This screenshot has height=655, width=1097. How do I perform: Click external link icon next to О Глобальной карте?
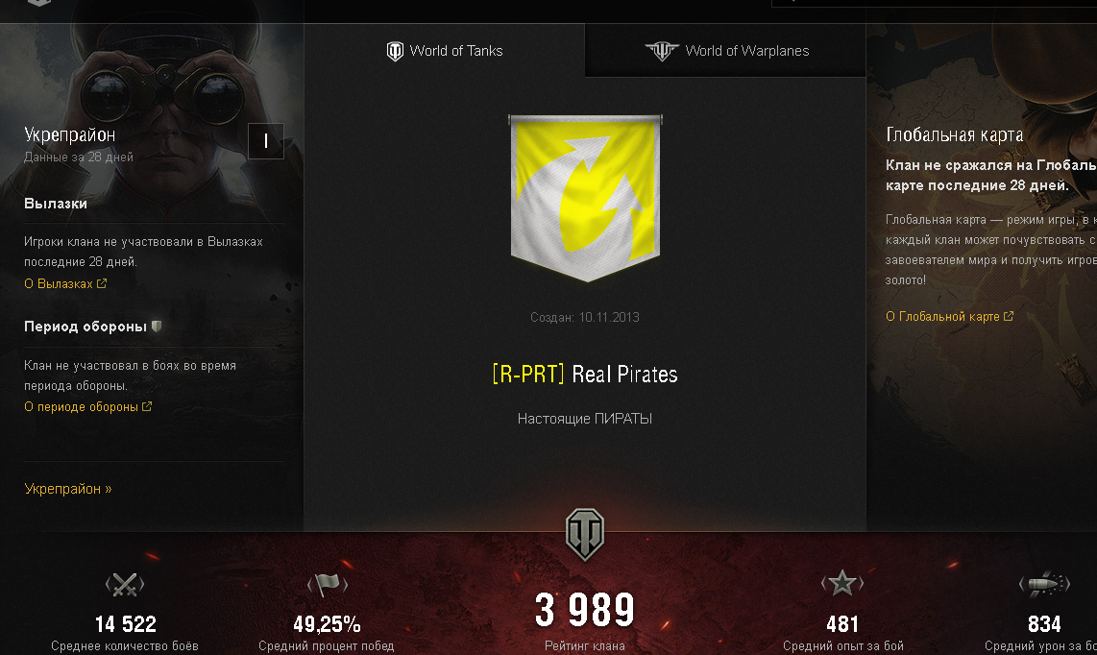pyautogui.click(x=1009, y=316)
